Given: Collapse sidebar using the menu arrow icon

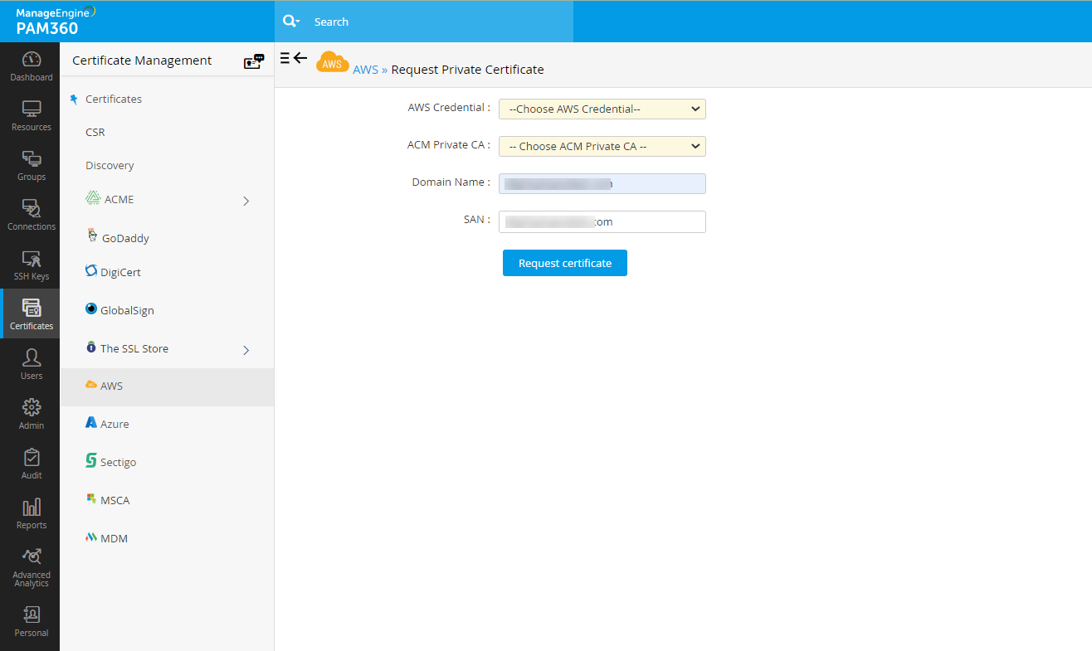Looking at the screenshot, I should point(294,58).
